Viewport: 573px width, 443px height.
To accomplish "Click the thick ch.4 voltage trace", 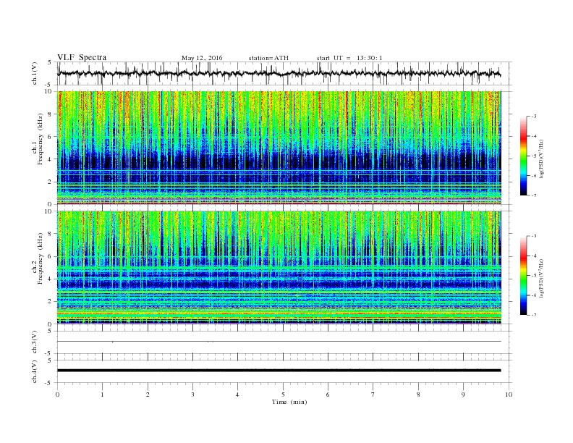I will coord(279,371).
